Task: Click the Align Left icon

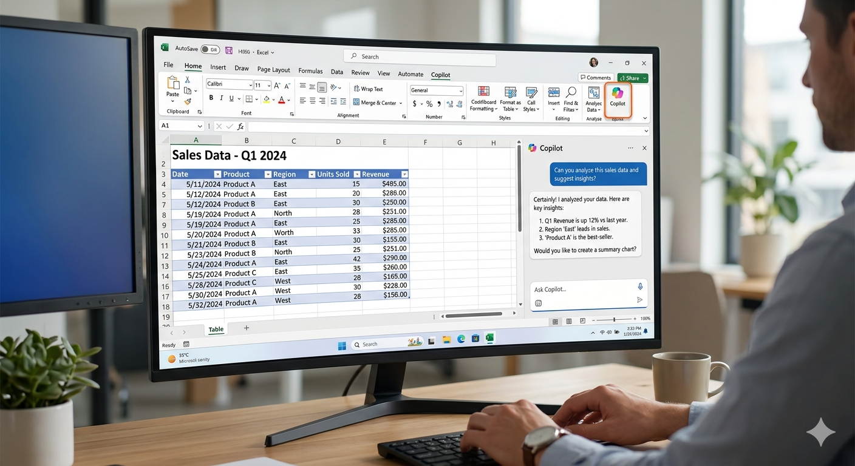Action: click(x=302, y=101)
